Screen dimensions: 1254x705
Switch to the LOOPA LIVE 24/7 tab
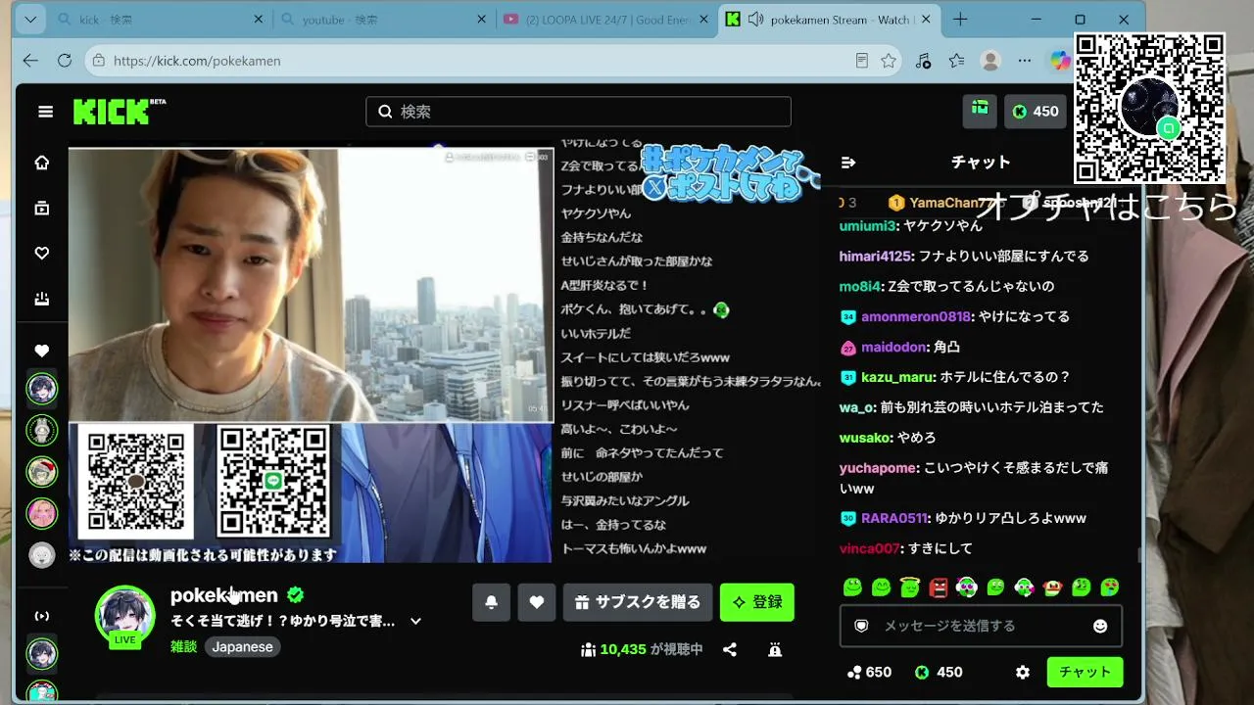(607, 20)
